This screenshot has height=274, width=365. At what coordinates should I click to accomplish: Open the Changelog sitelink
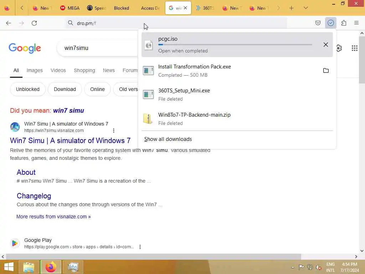[34, 196]
